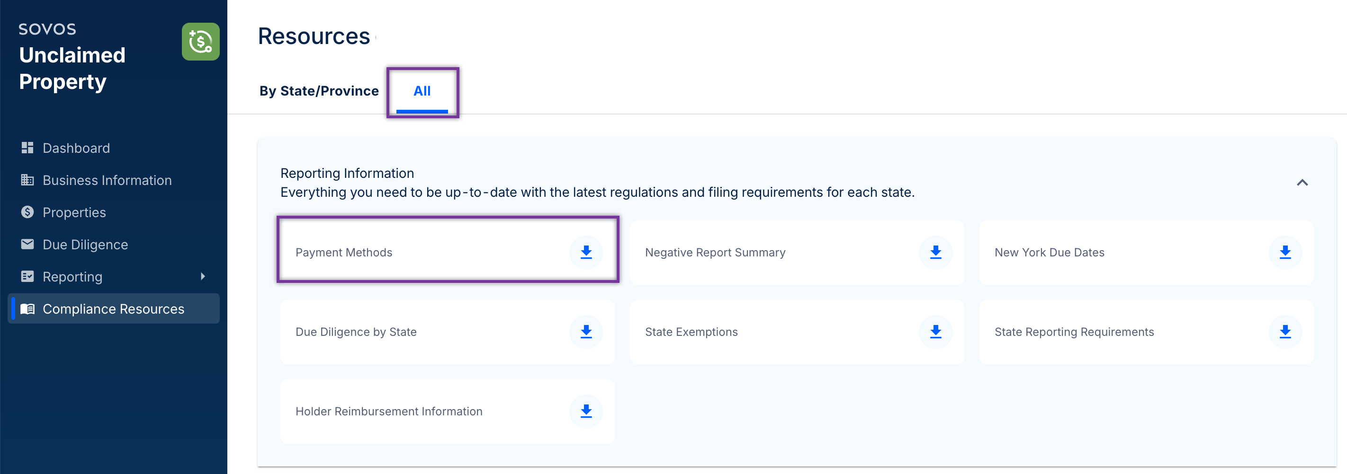Image resolution: width=1347 pixels, height=474 pixels.
Task: Expand the Reporting submenu arrow
Action: [203, 277]
